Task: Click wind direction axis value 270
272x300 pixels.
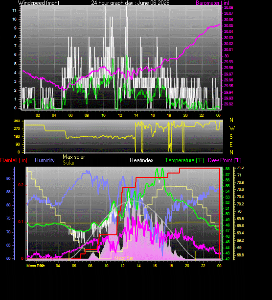Action: click(x=17, y=128)
